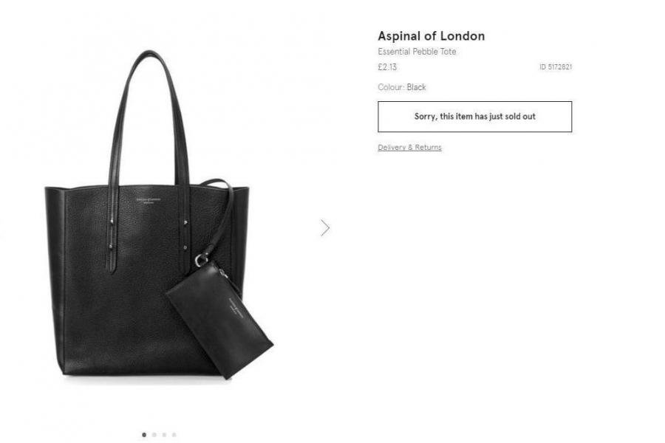
Task: Click the next image arrow chevron
Action: (x=325, y=227)
